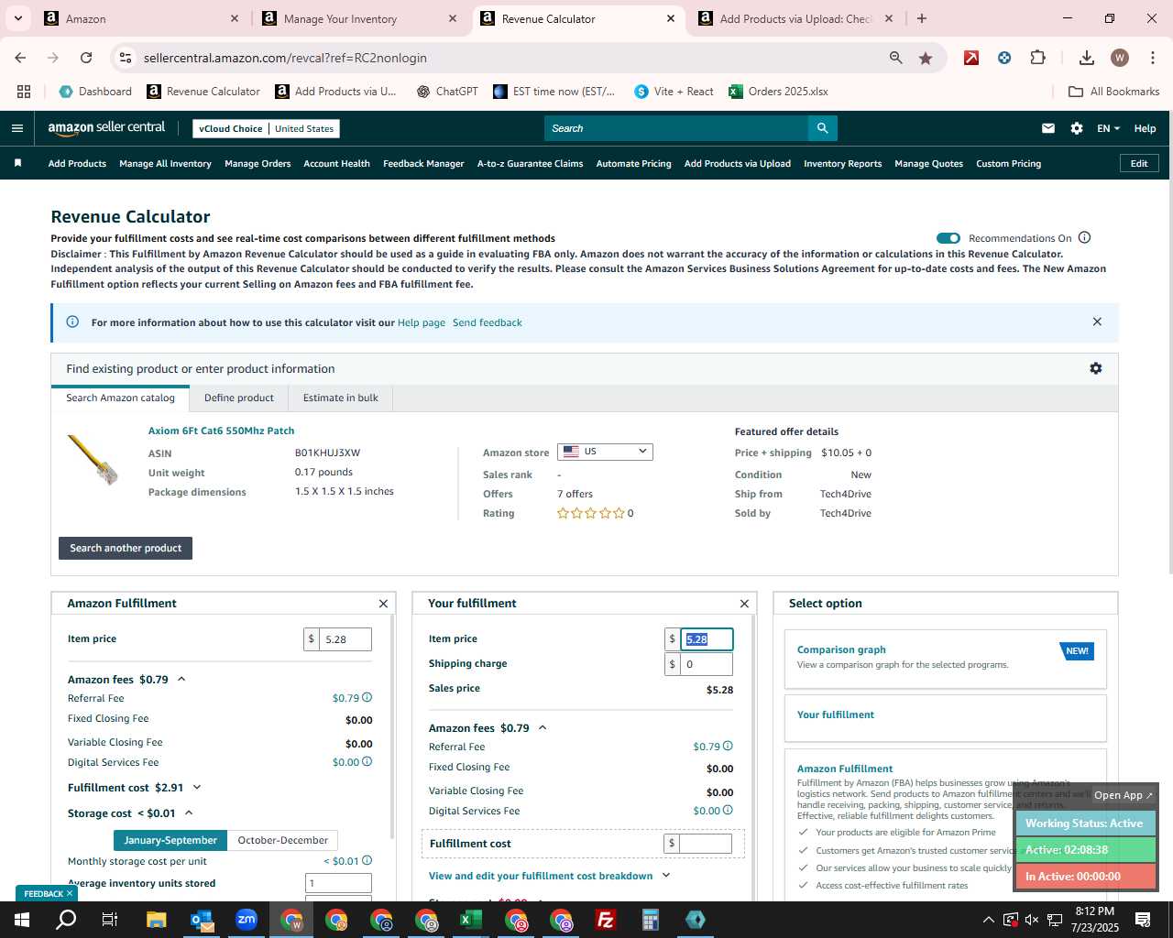
Task: Open the Help page link
Action: (422, 322)
